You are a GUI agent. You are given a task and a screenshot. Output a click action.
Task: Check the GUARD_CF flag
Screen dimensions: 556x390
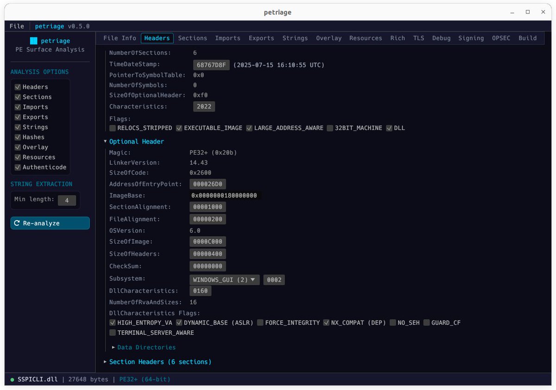[x=427, y=323]
